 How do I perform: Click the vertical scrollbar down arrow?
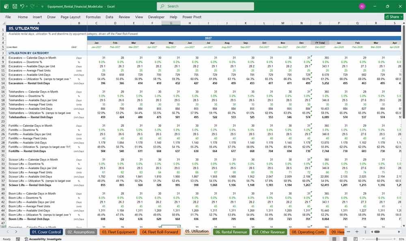point(404,226)
